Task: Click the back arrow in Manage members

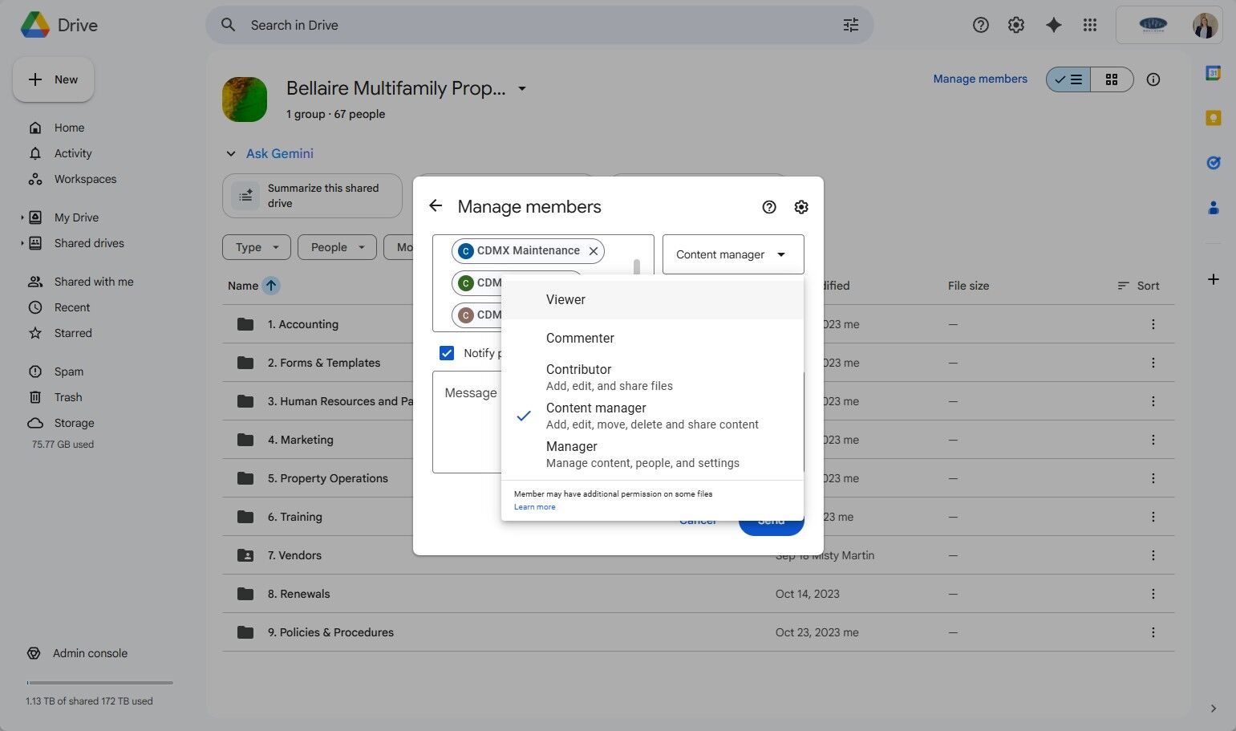Action: tap(436, 206)
